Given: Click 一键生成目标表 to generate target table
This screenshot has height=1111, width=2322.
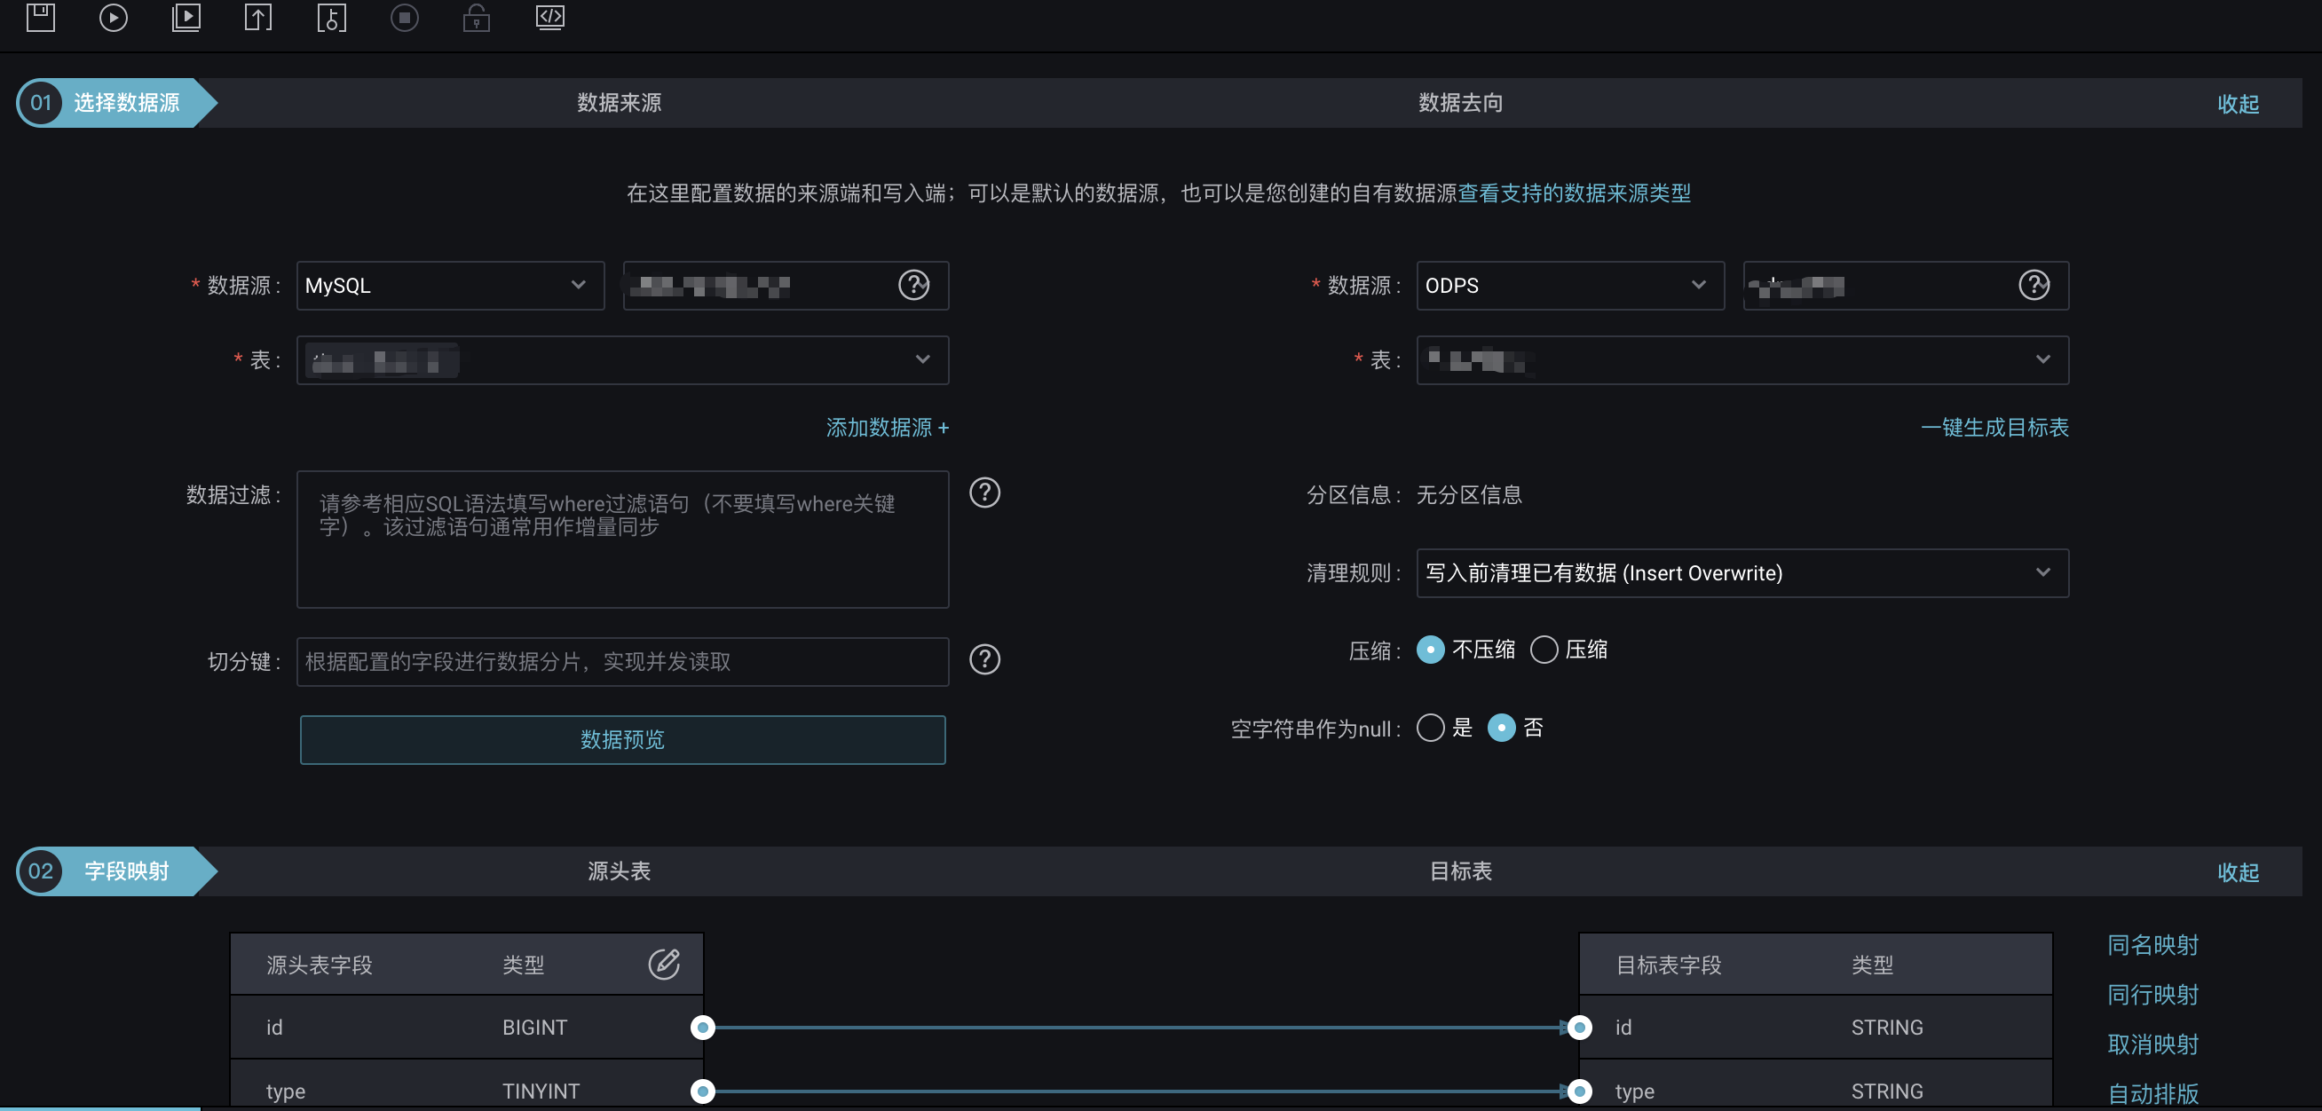Looking at the screenshot, I should point(1994,428).
